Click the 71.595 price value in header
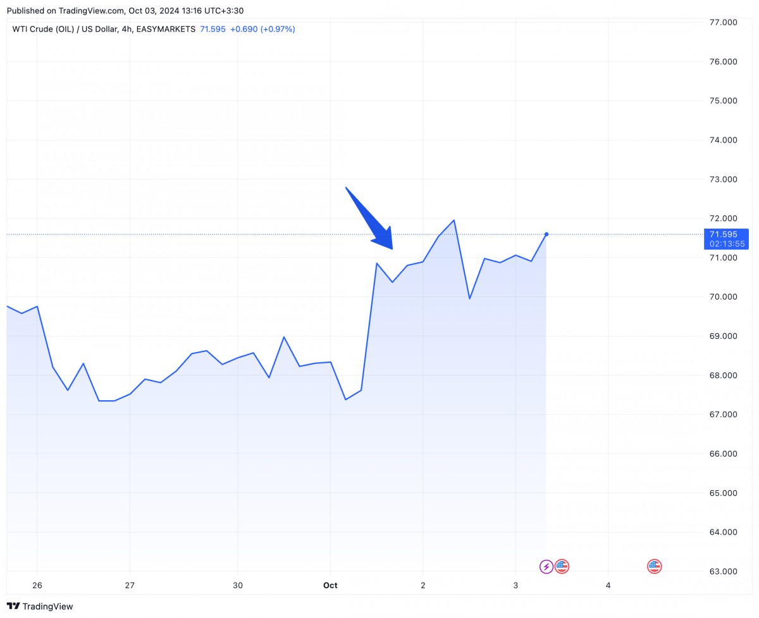759x618 pixels. [213, 29]
